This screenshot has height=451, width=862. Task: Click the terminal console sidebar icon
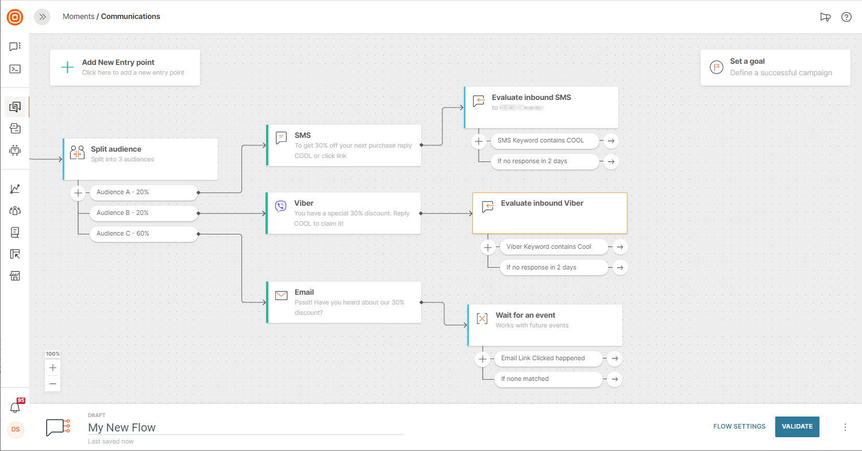15,69
